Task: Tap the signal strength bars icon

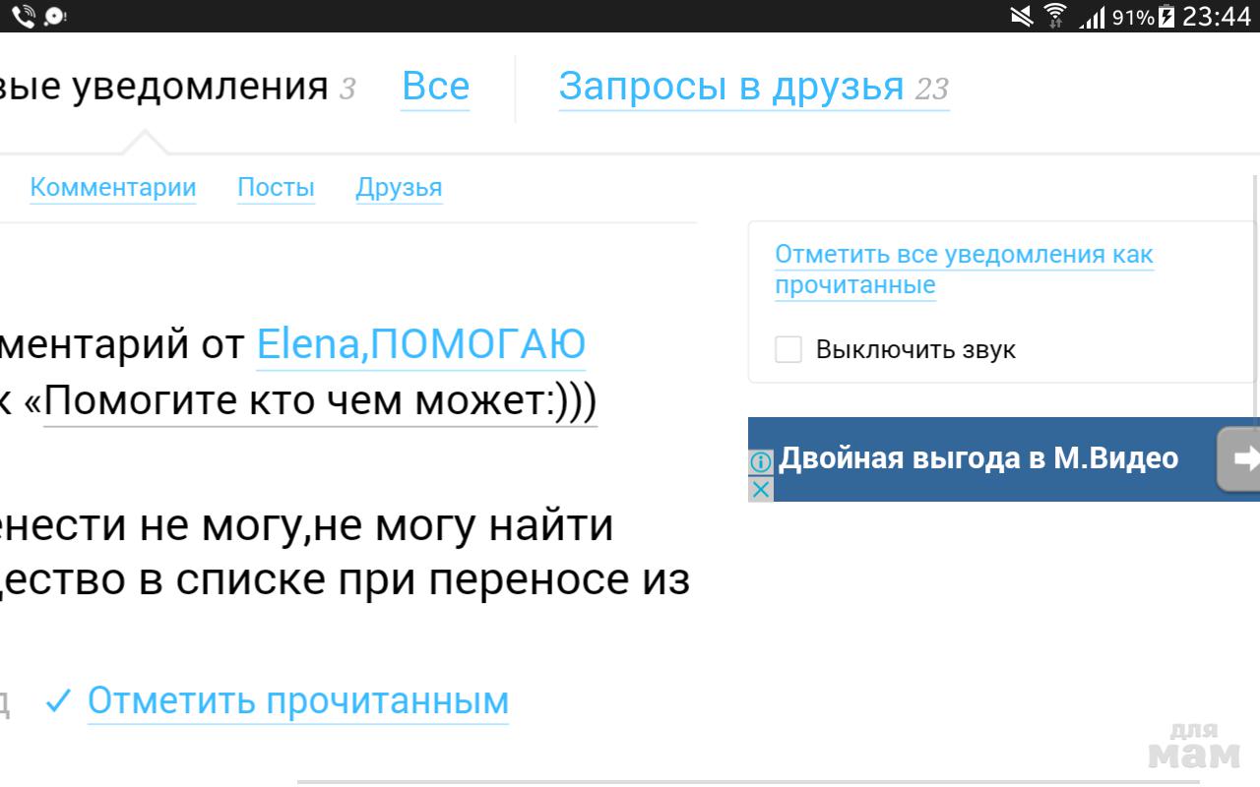Action: 1092,17
